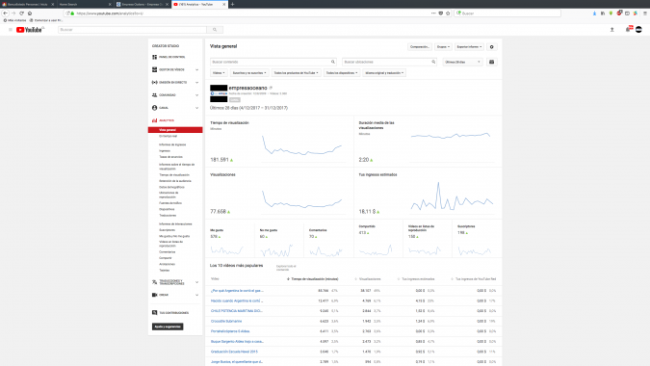Open the hamburger guide menu beside YouTube logo
Image resolution: width=650 pixels, height=366 pixels.
11,30
